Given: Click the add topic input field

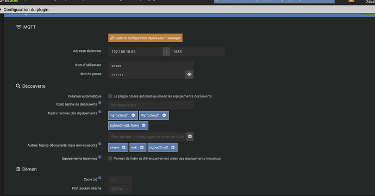Looking at the screenshot, I should point(147,136).
